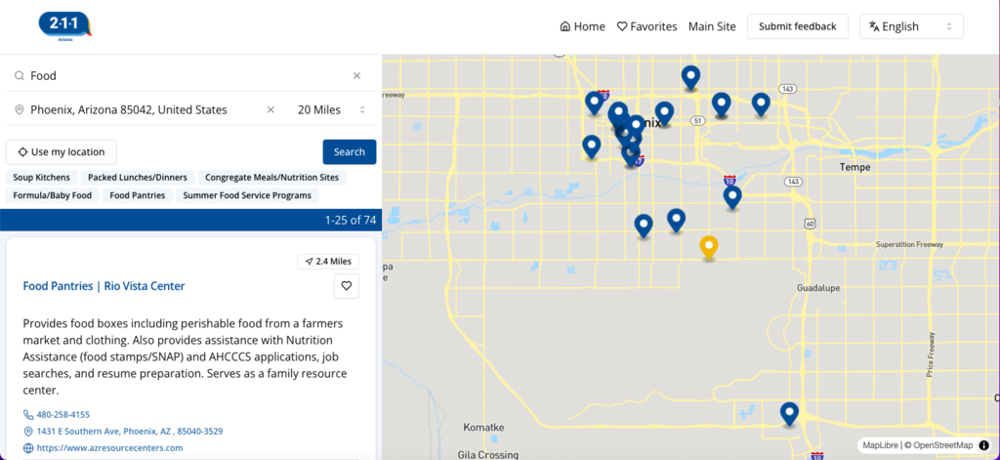Image resolution: width=1000 pixels, height=460 pixels.
Task: Focus the Food search input field
Action: click(186, 76)
